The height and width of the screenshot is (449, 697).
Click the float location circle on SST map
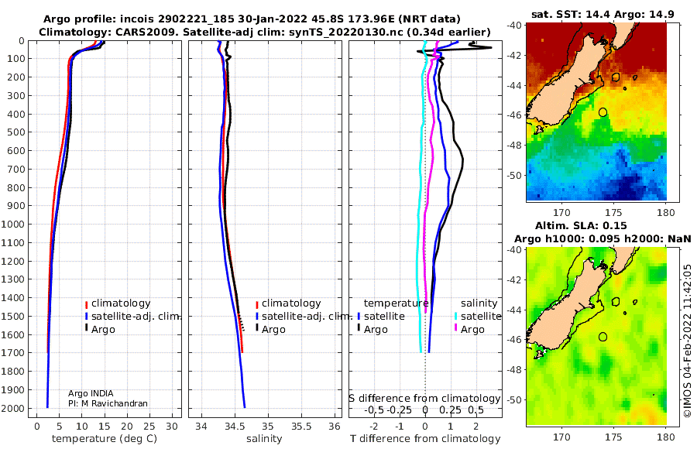[603, 112]
